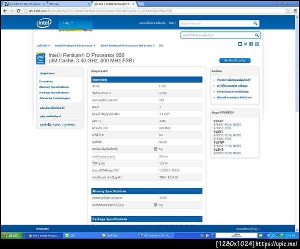Open the Windows Start menu
Viewport: 300px width, 249px height.
click(x=12, y=236)
